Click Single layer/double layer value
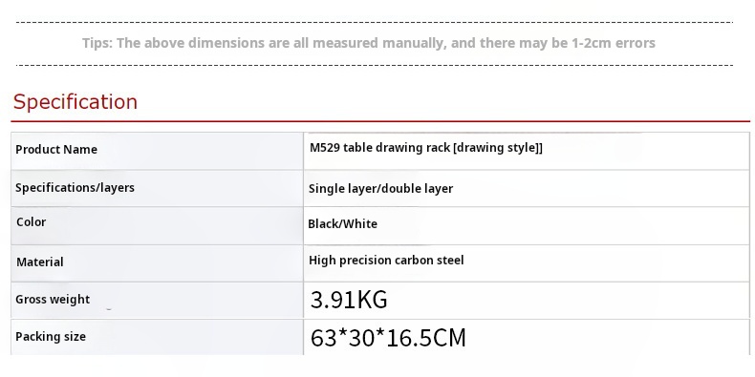The height and width of the screenshot is (377, 755). point(380,189)
